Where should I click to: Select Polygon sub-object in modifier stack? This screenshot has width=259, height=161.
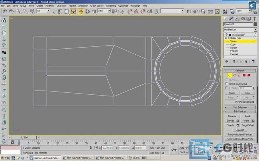[234, 51]
